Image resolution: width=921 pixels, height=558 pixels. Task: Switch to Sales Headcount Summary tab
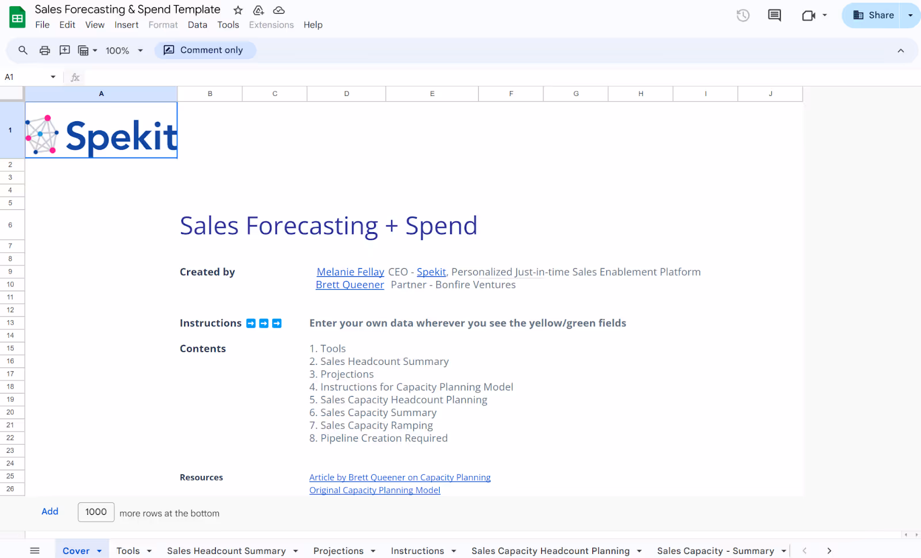(226, 551)
